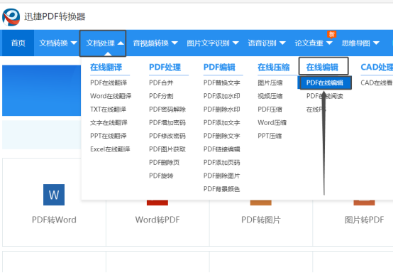Expand the 图片文字识别 dropdown menu
Viewport: 393px width, 273px height.
(213, 43)
